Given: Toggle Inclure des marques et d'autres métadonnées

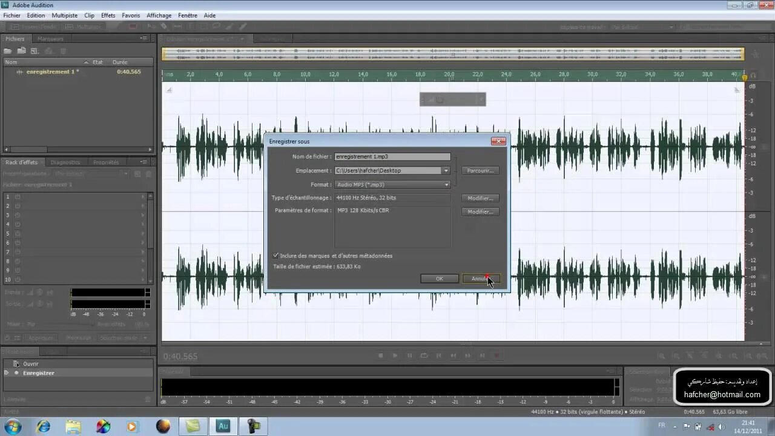Looking at the screenshot, I should click(275, 256).
